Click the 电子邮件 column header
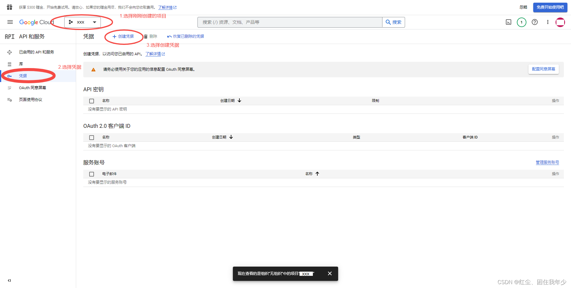 coord(109,174)
